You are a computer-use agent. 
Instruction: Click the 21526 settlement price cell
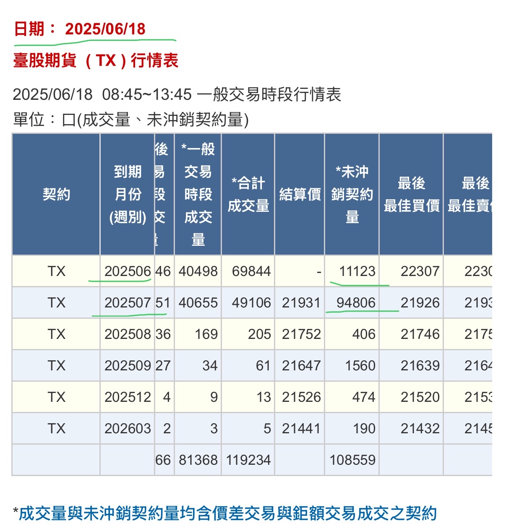pyautogui.click(x=300, y=397)
